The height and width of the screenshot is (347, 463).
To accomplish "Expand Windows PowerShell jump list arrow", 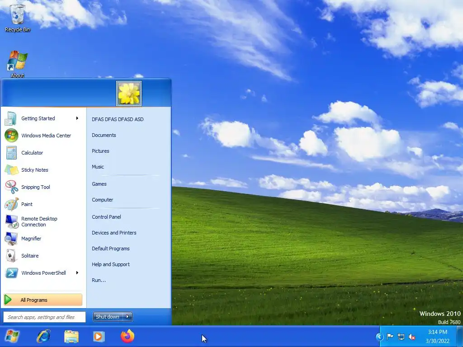I will click(x=77, y=272).
